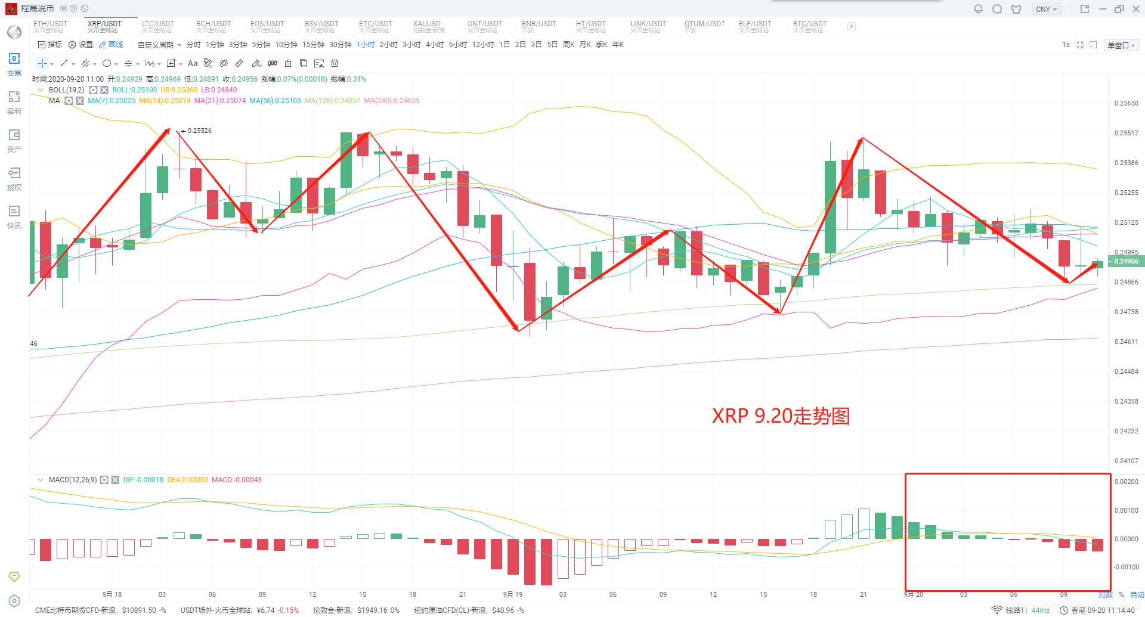Toggle the 画线 drawing toolbar
Viewport: 1145px width, 617px height.
pos(111,45)
